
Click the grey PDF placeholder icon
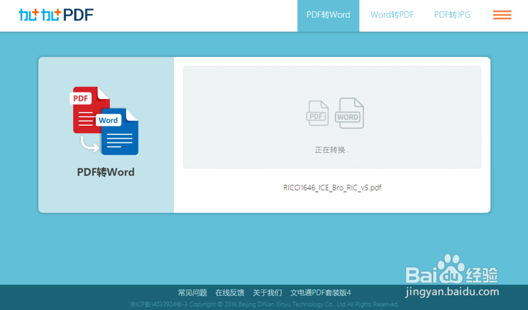coord(317,113)
